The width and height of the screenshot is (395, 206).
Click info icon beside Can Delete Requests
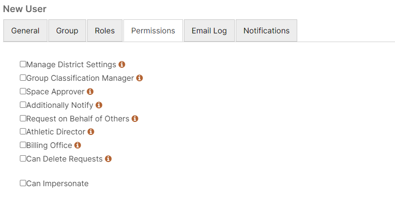(108, 159)
